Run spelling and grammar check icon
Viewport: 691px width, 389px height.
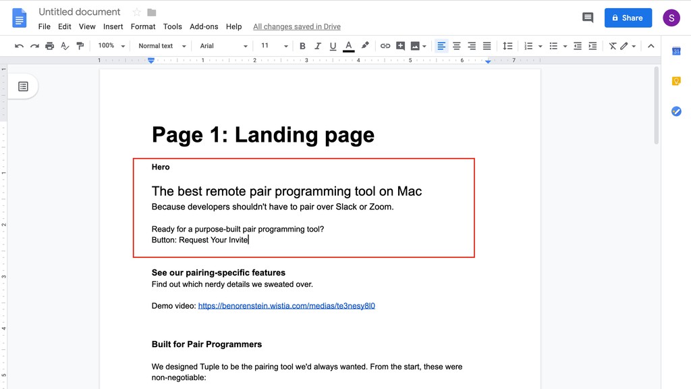(65, 46)
